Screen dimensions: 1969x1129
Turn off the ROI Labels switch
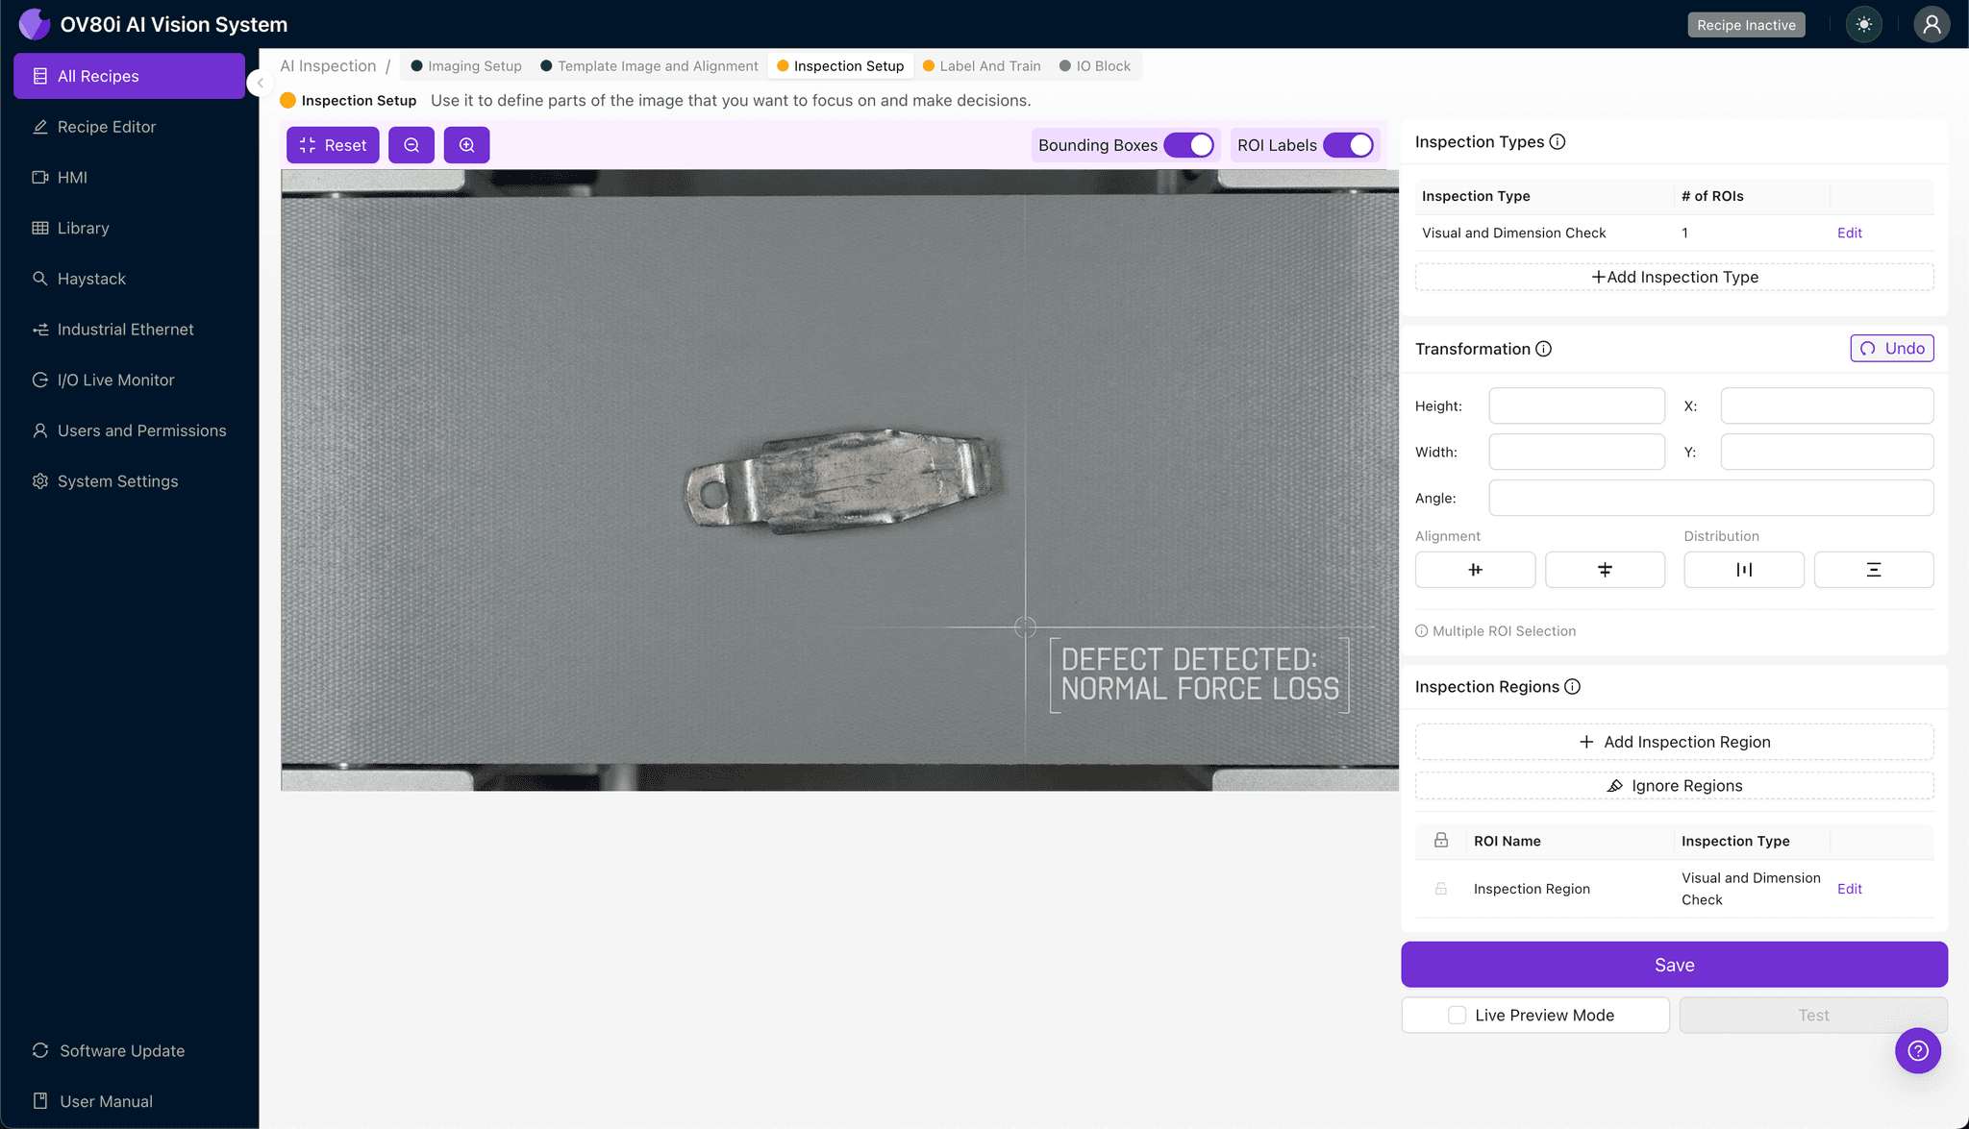click(1348, 145)
